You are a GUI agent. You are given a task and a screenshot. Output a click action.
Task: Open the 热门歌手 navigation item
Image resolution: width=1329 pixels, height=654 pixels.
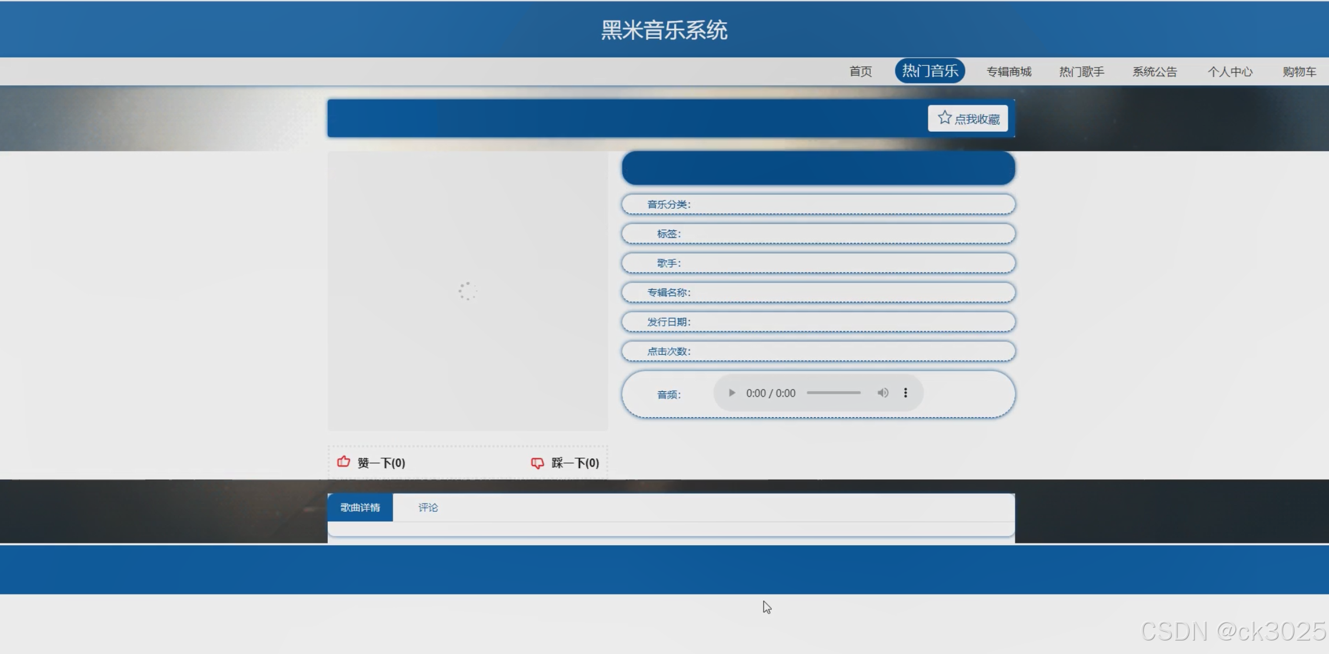pos(1081,71)
